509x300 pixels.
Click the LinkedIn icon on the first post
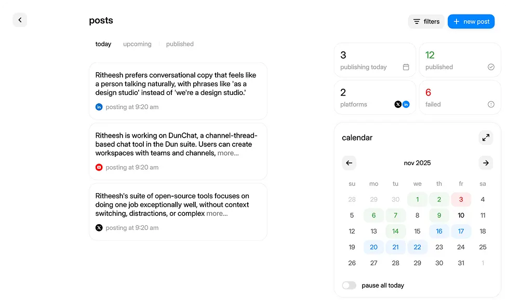[x=99, y=107]
